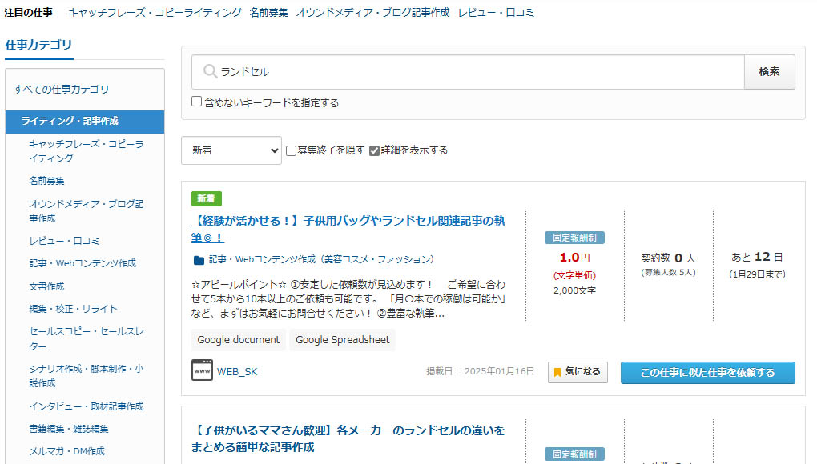
Task: Open 名前募集 in the top 注目の仕事 bar
Action: pyautogui.click(x=268, y=13)
